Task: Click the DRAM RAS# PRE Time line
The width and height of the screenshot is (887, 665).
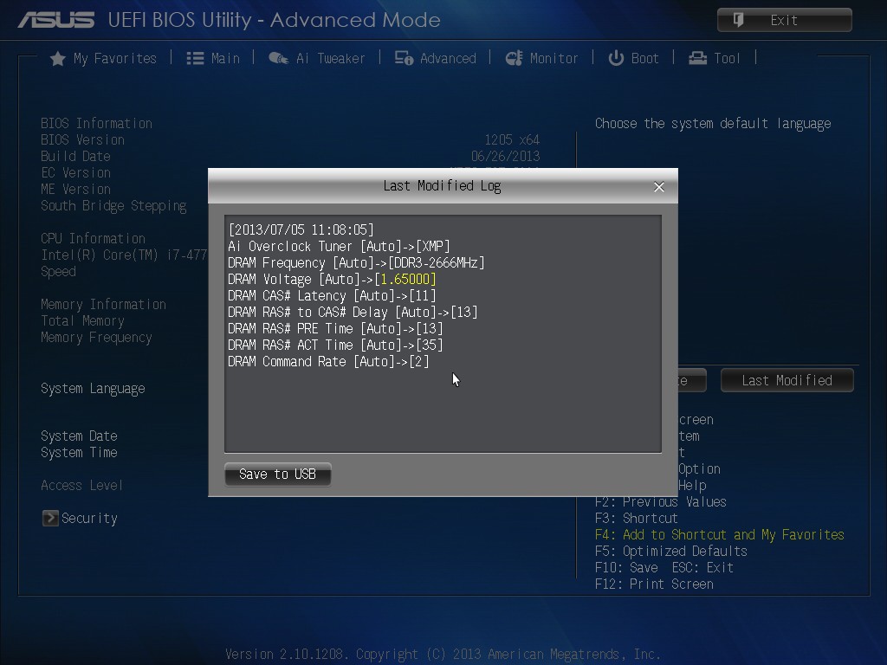Action: click(335, 328)
